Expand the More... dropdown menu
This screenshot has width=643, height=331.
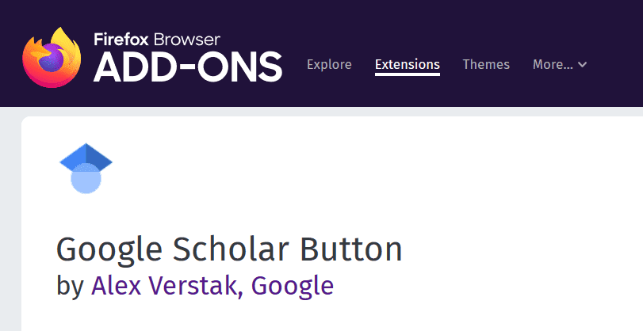[x=560, y=64]
